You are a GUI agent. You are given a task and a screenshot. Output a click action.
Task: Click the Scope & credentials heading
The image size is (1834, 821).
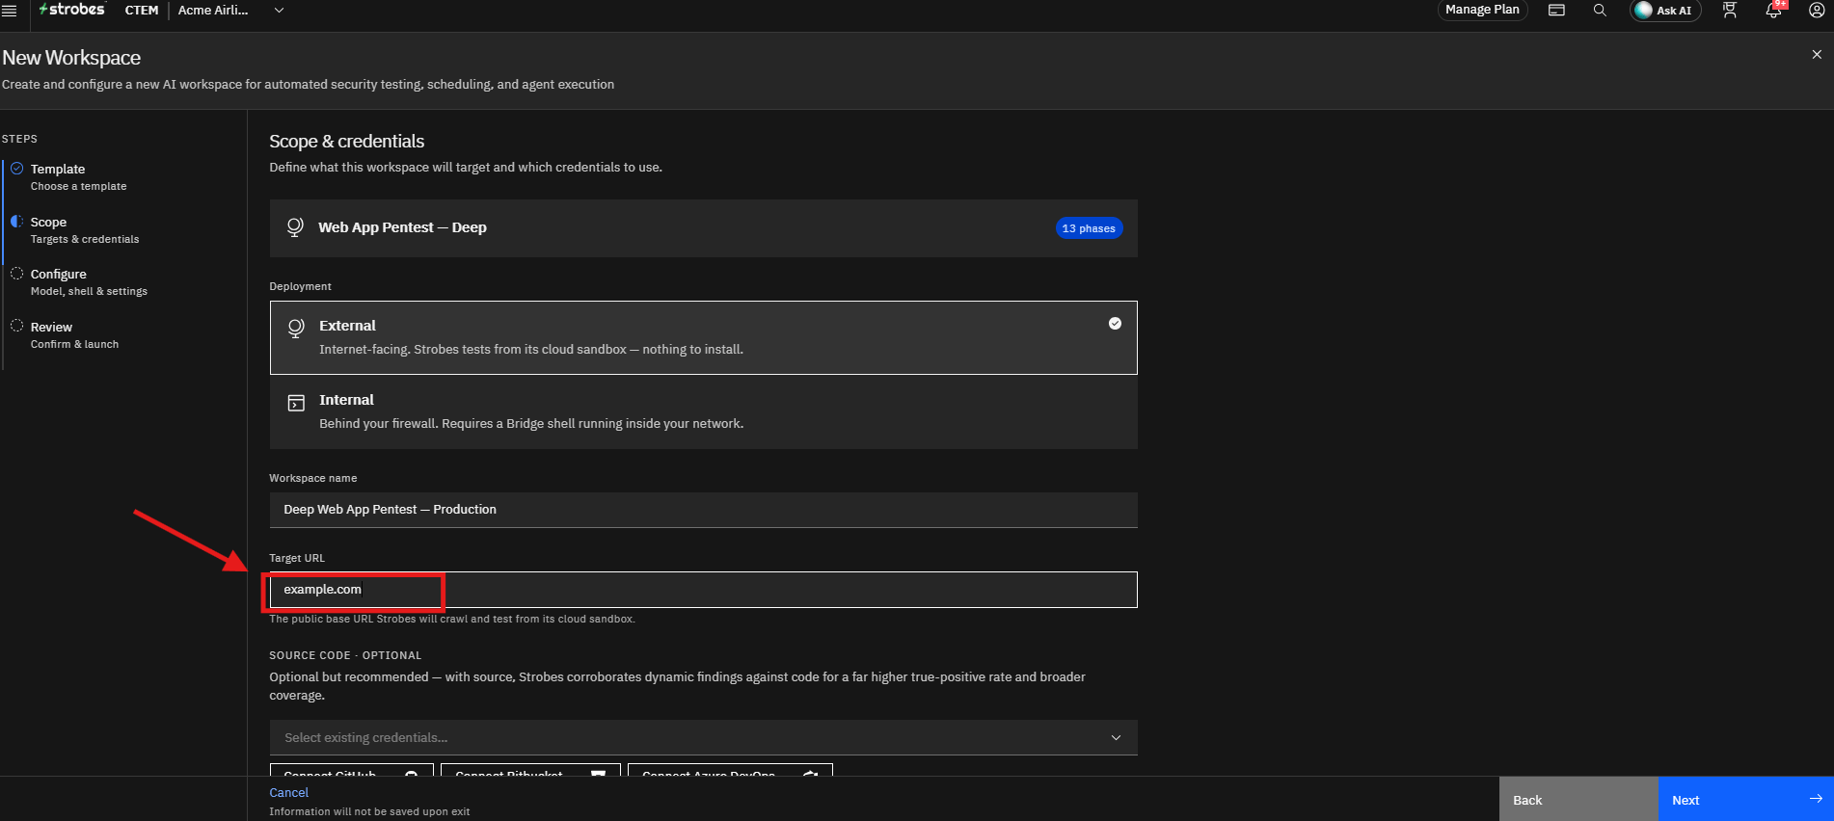(346, 141)
